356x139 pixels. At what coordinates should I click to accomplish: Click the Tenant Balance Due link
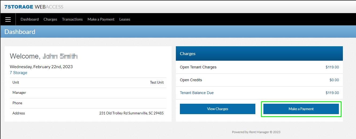point(197,93)
